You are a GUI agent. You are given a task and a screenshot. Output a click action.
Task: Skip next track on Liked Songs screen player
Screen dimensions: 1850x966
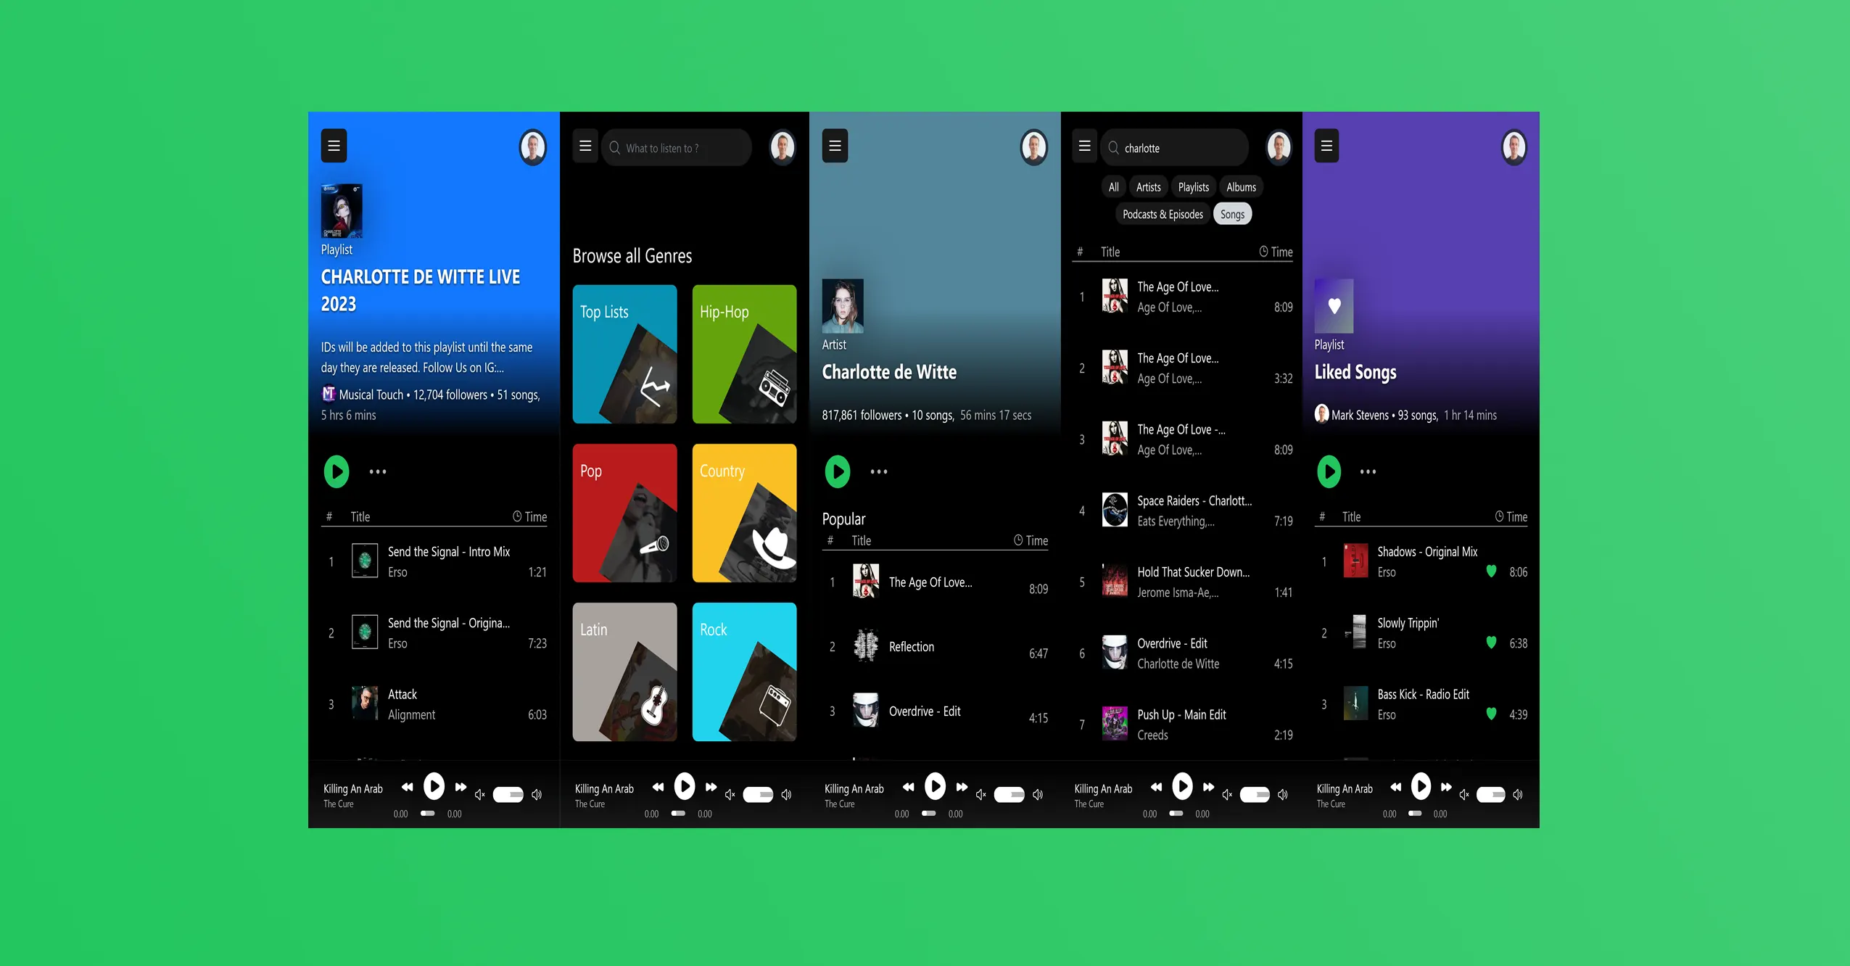coord(1446,787)
